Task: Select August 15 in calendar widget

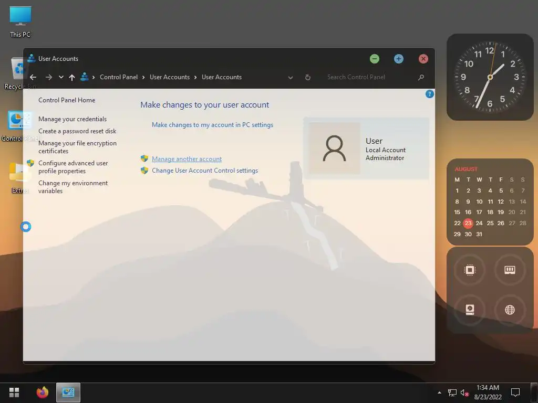Action: pos(457,213)
